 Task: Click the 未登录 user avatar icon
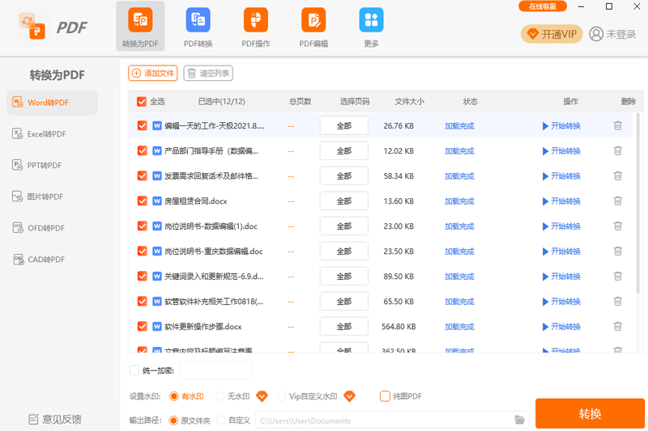tap(596, 34)
